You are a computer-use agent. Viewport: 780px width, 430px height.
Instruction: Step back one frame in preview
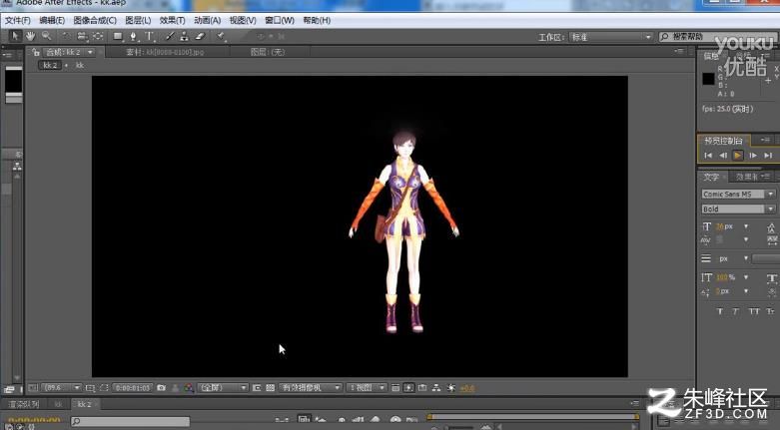click(723, 155)
